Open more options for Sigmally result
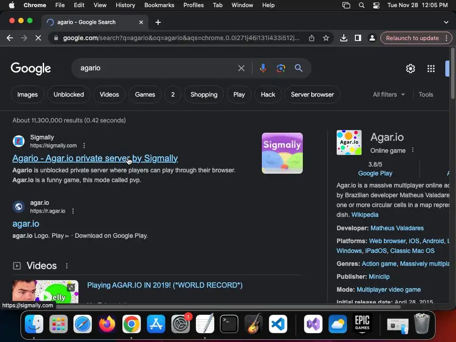This screenshot has width=456, height=342. click(84, 146)
